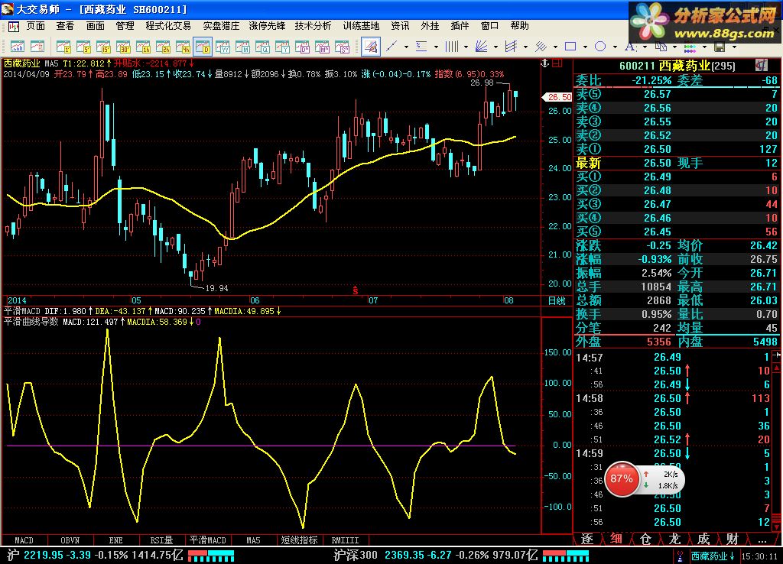Expand dropdown next to trend line tool

(x=406, y=47)
